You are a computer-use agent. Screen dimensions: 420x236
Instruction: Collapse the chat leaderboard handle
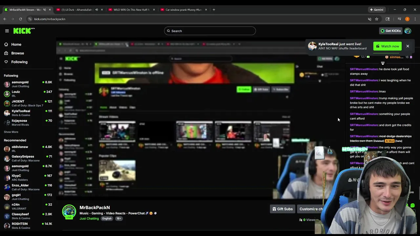pos(383,63)
